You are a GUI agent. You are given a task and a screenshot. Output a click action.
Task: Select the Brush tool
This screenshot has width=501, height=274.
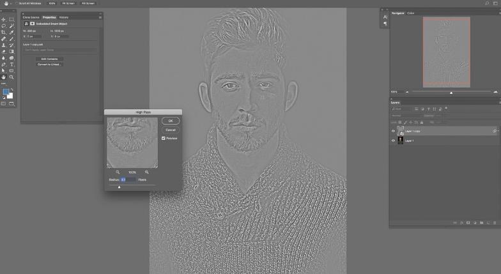coord(12,38)
